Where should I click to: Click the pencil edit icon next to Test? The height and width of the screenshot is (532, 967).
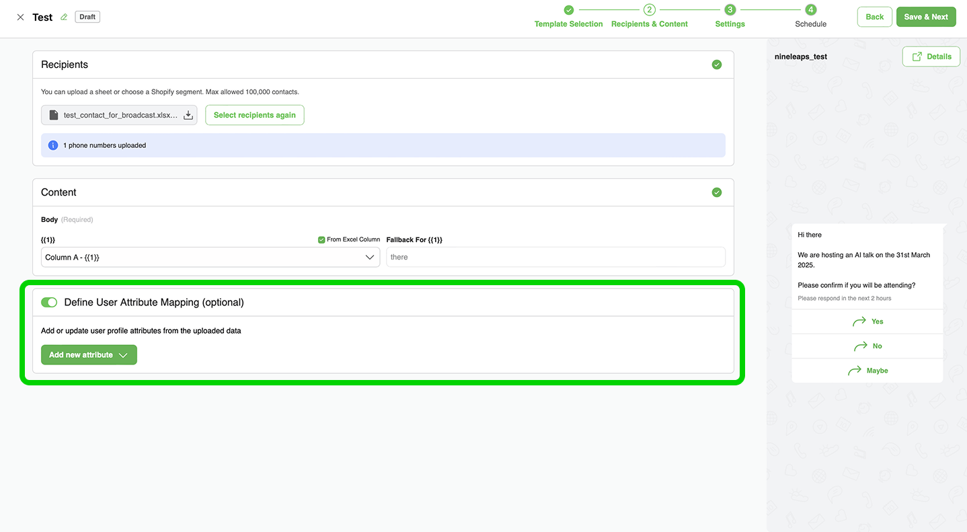tap(64, 17)
